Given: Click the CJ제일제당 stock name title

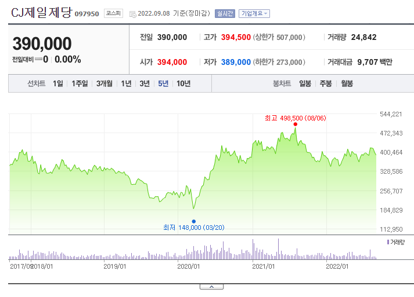Looking at the screenshot, I should 41,12.
